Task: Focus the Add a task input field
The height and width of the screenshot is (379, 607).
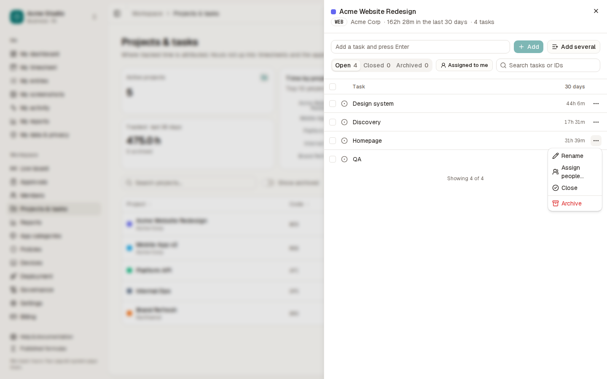Action: click(x=420, y=47)
